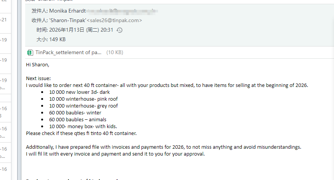The width and height of the screenshot is (334, 180).
Task: Click the 149 KB message size value
Action: [x=57, y=39]
